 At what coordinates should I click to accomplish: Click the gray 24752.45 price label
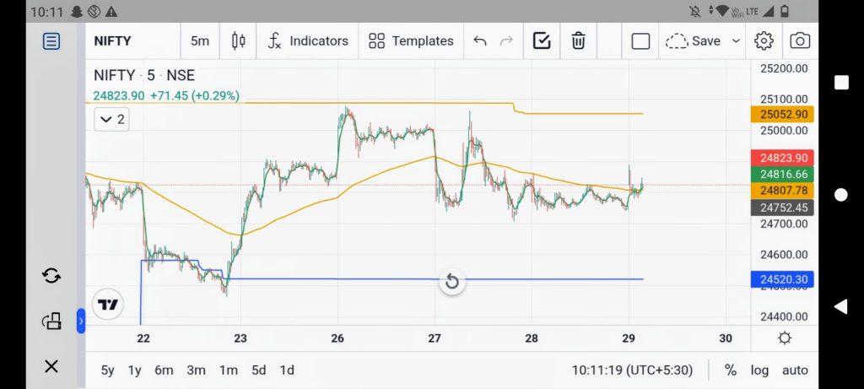pos(782,208)
